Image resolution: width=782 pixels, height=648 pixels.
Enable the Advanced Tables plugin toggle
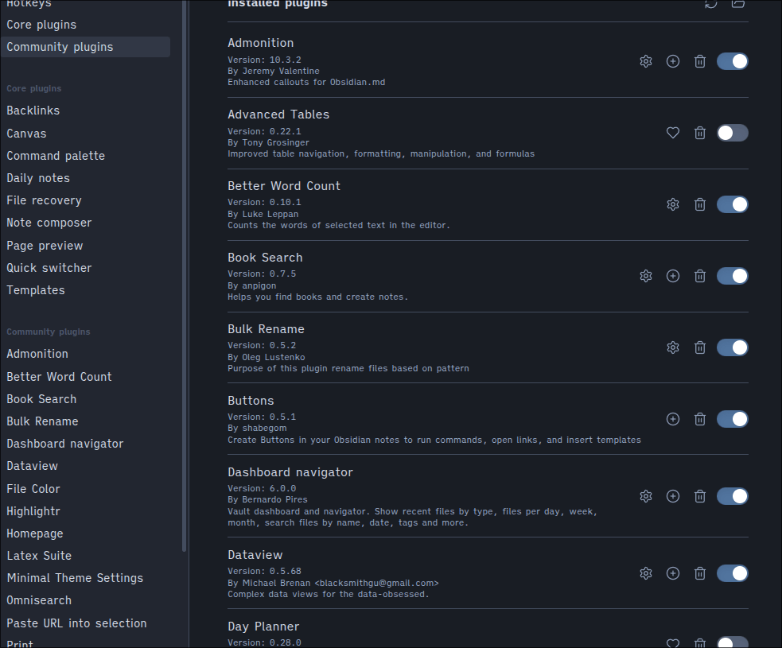point(732,133)
